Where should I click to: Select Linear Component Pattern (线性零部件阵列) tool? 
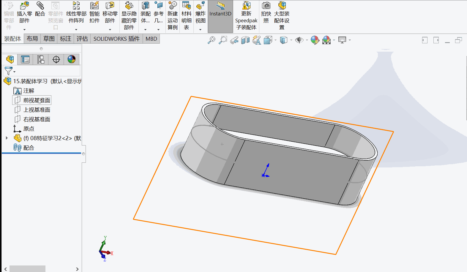point(76,12)
